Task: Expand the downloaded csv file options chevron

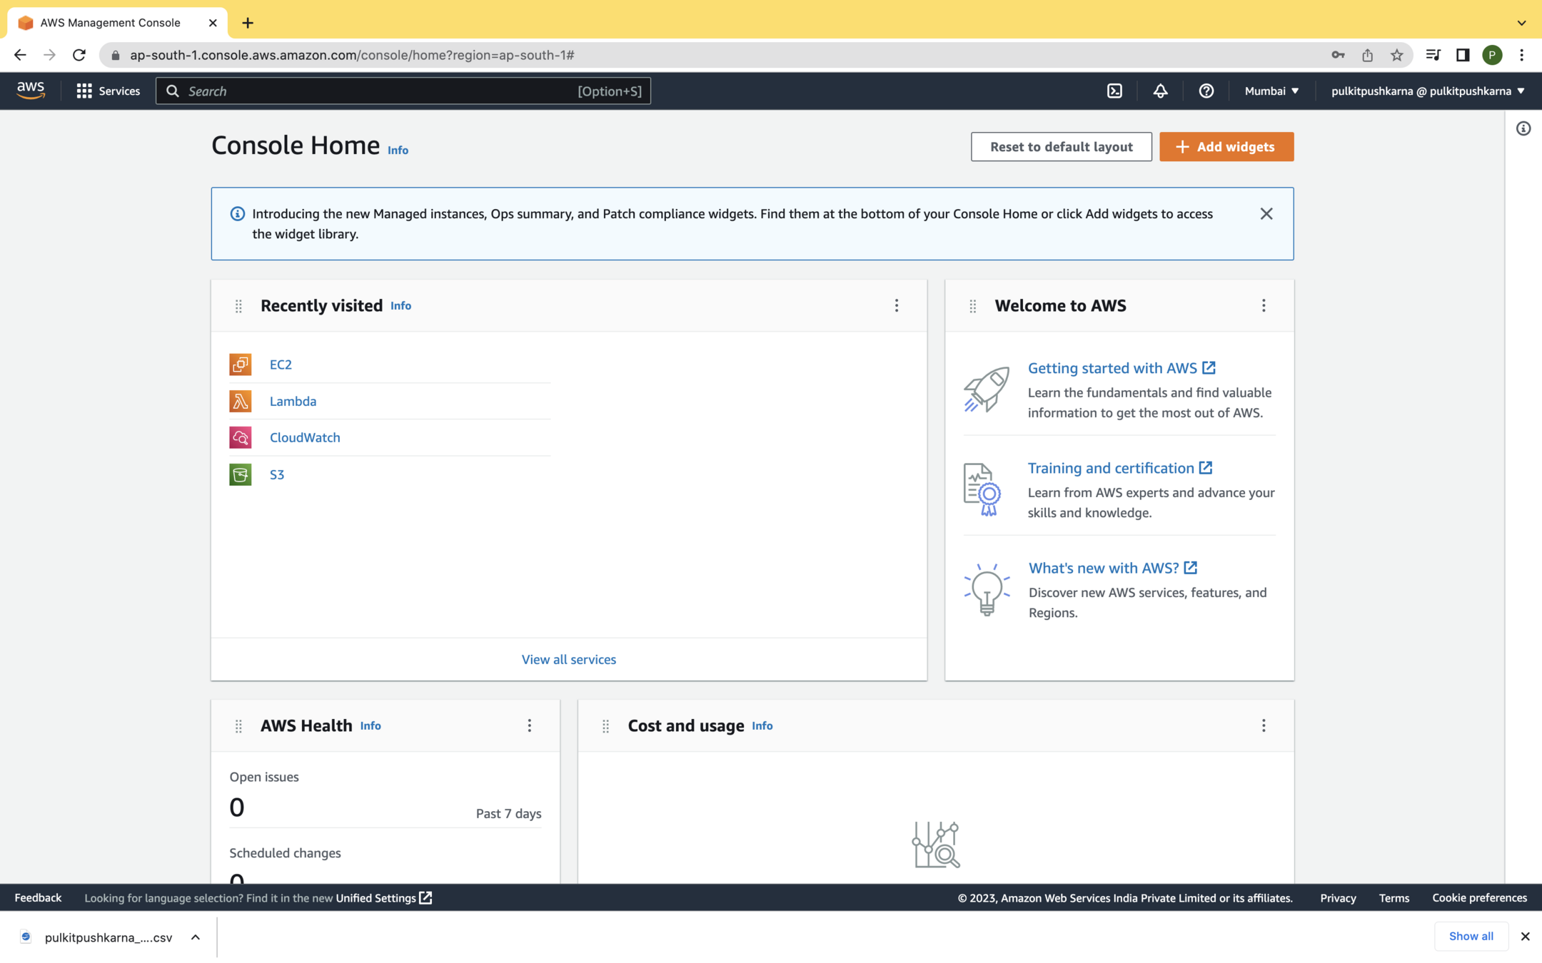Action: coord(196,937)
